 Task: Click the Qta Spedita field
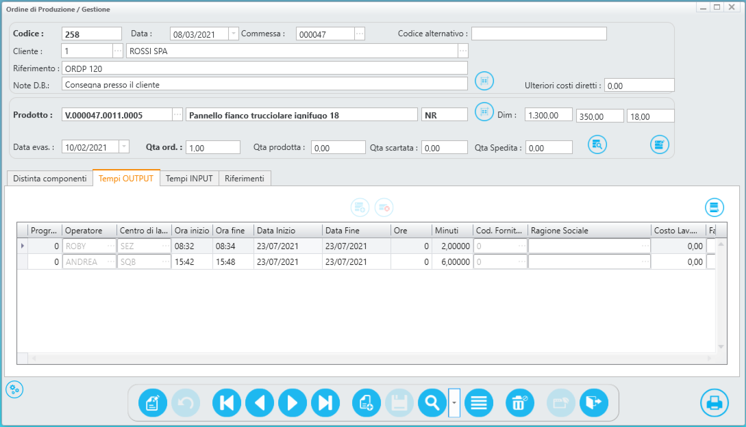coord(549,147)
